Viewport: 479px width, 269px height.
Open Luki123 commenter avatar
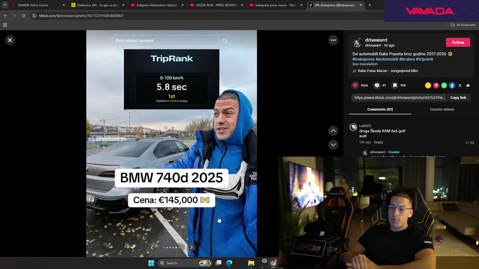click(353, 127)
